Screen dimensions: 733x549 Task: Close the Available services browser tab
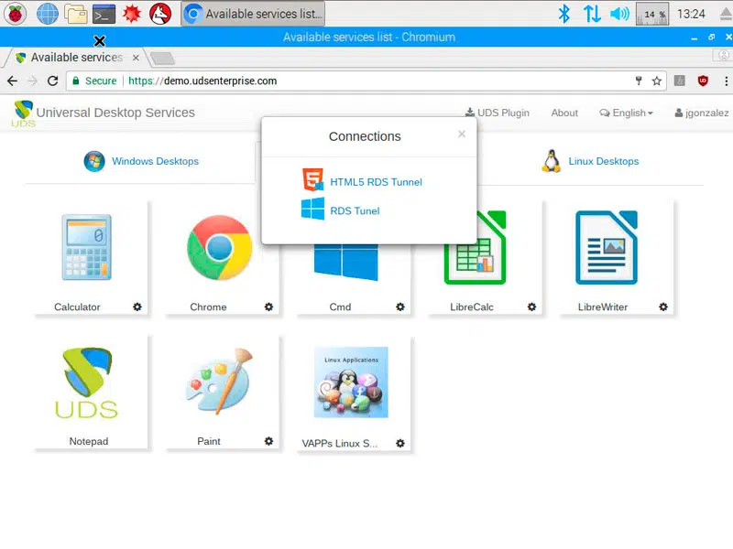(136, 58)
